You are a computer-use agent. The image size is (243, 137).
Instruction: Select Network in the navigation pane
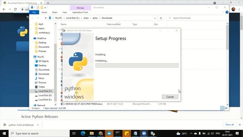[41, 105]
